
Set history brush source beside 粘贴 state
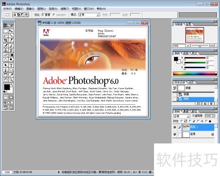click(x=175, y=99)
